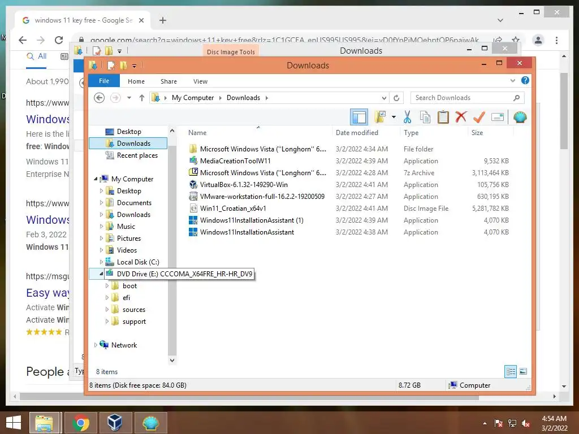Viewport: 579px width, 434px height.
Task: Sort files by the Name column
Action: click(197, 132)
